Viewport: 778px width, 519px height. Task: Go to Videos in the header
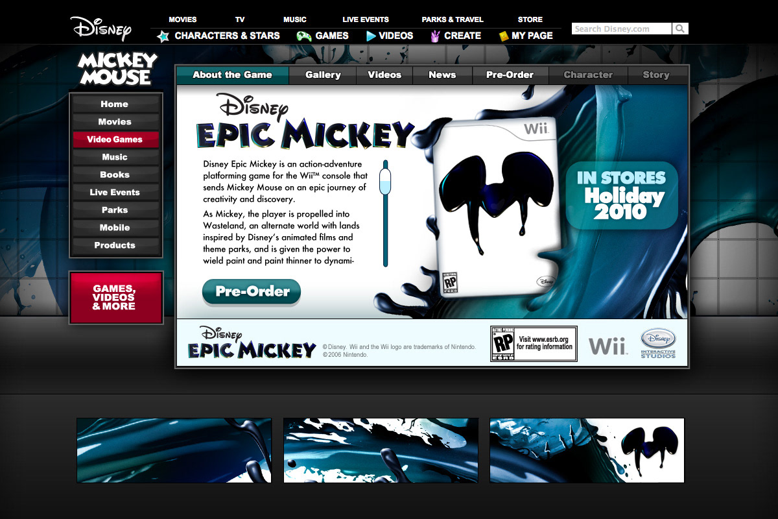point(396,36)
